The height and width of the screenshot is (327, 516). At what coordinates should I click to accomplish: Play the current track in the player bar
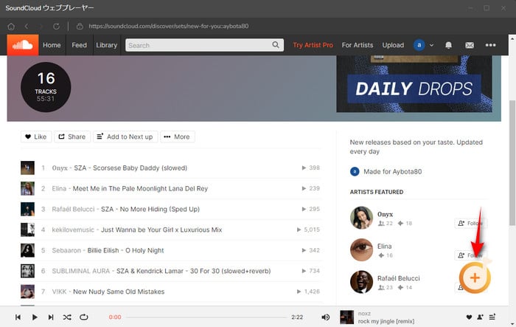coord(34,317)
